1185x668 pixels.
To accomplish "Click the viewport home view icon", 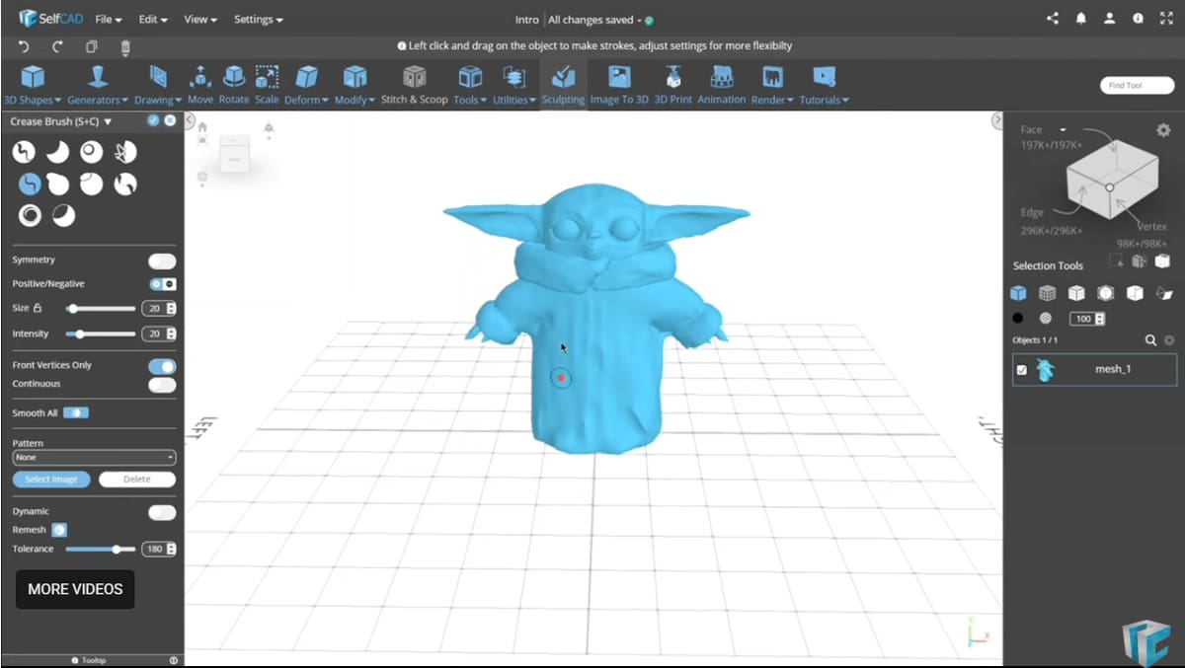I will tap(202, 126).
